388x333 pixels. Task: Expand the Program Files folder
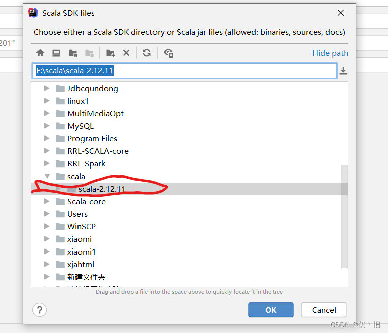pos(47,138)
